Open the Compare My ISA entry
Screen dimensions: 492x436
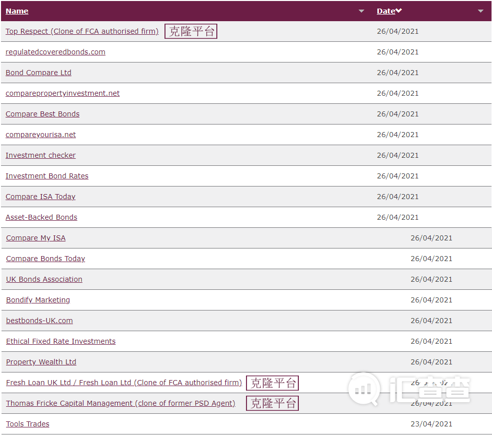(x=36, y=238)
